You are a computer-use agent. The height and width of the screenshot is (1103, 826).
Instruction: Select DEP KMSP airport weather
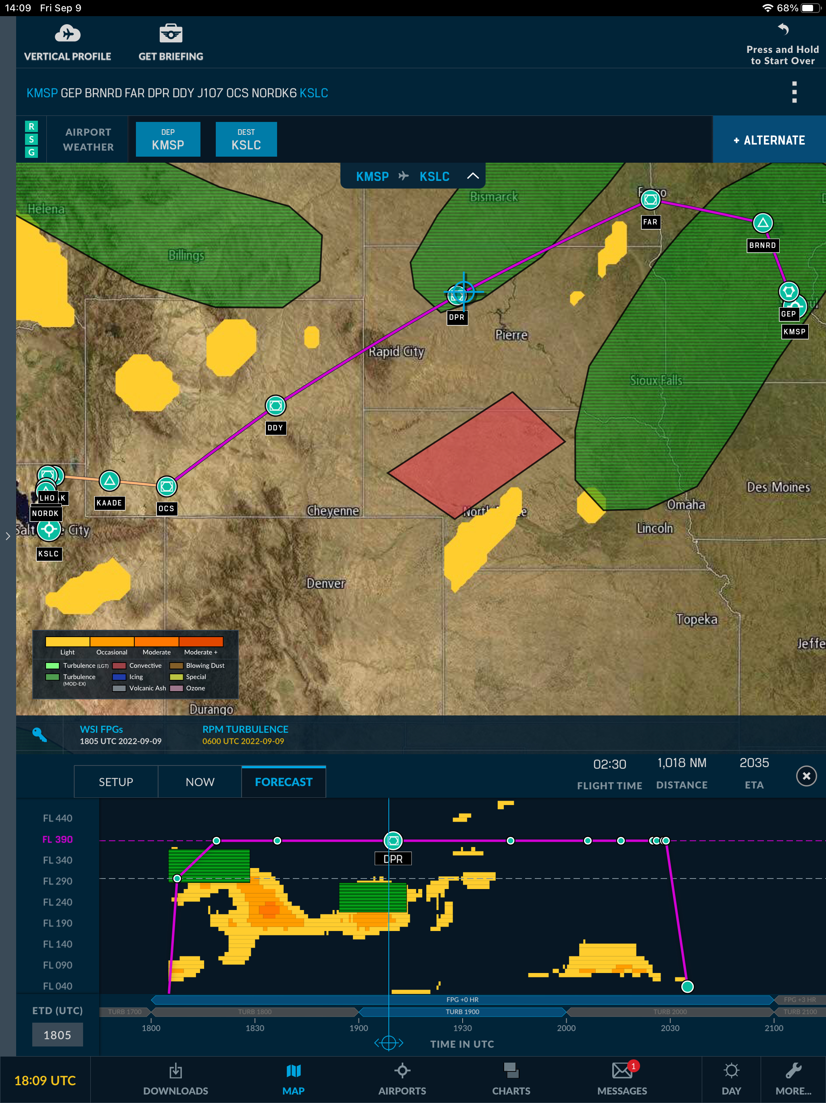[x=168, y=140]
